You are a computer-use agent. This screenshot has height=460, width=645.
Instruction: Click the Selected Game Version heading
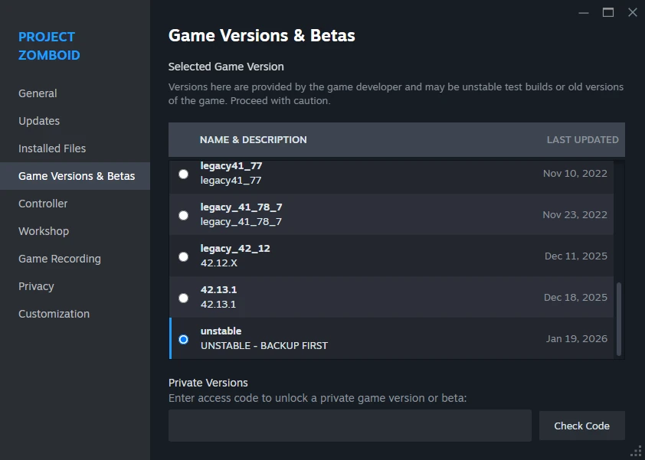[226, 67]
